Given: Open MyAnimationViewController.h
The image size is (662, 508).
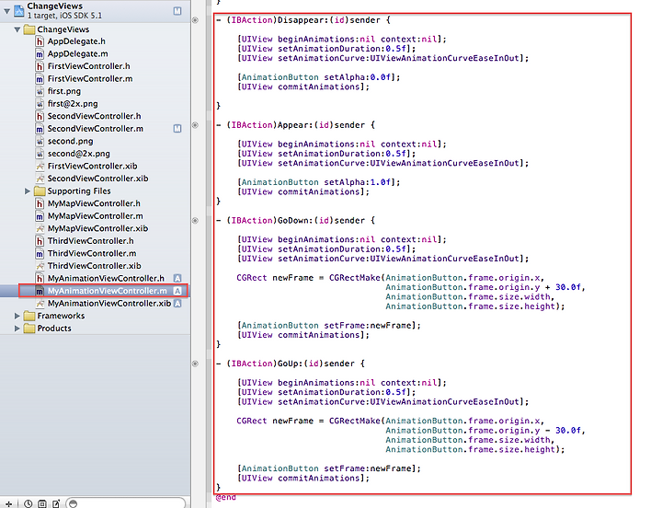Looking at the screenshot, I should (106, 278).
